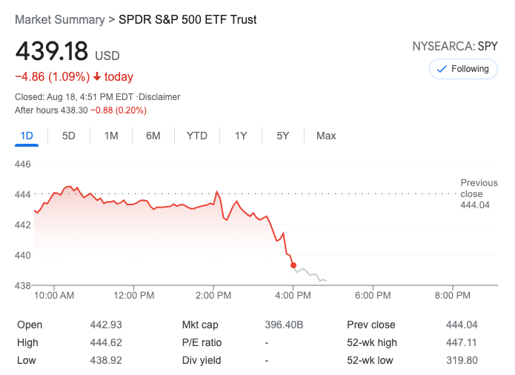Click the gray after-hours line on chart
The image size is (515, 375).
pos(311,274)
